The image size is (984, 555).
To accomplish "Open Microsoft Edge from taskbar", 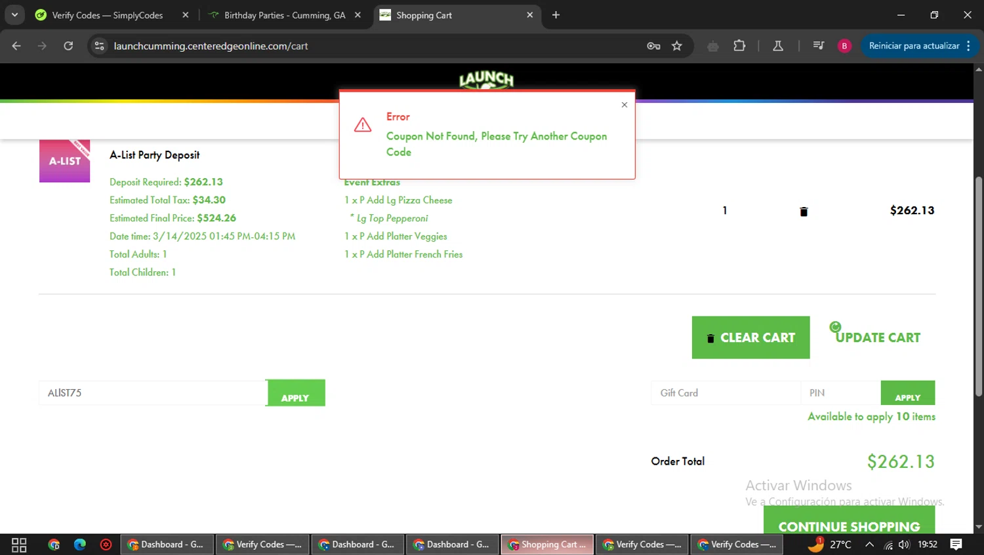I will click(80, 545).
